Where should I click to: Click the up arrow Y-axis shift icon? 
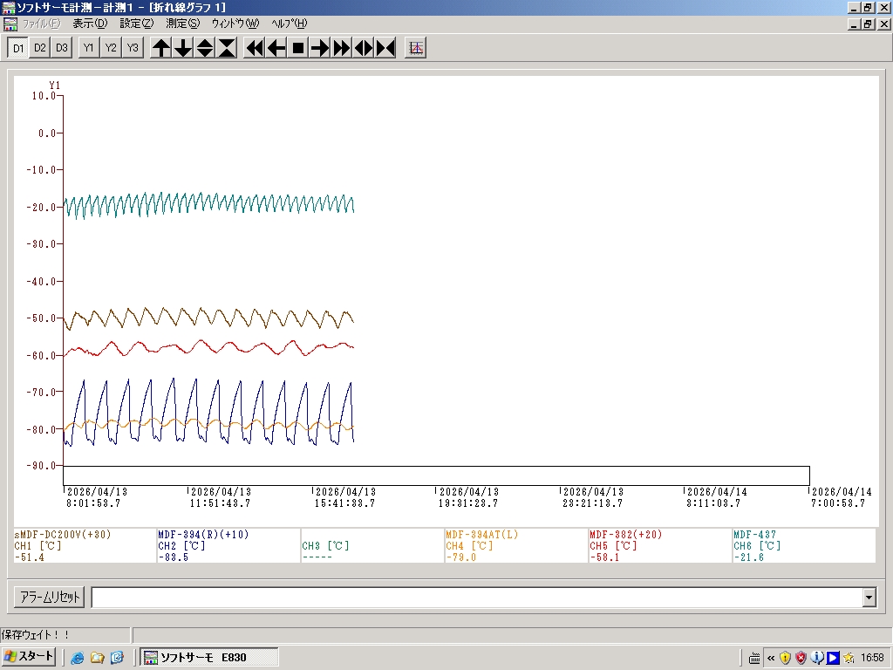pyautogui.click(x=161, y=48)
